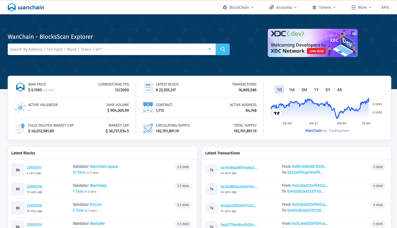Show All time chart range

(339, 90)
